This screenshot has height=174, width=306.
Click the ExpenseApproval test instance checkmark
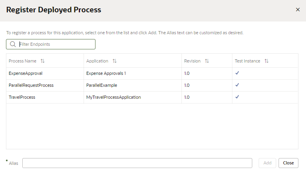tap(237, 73)
